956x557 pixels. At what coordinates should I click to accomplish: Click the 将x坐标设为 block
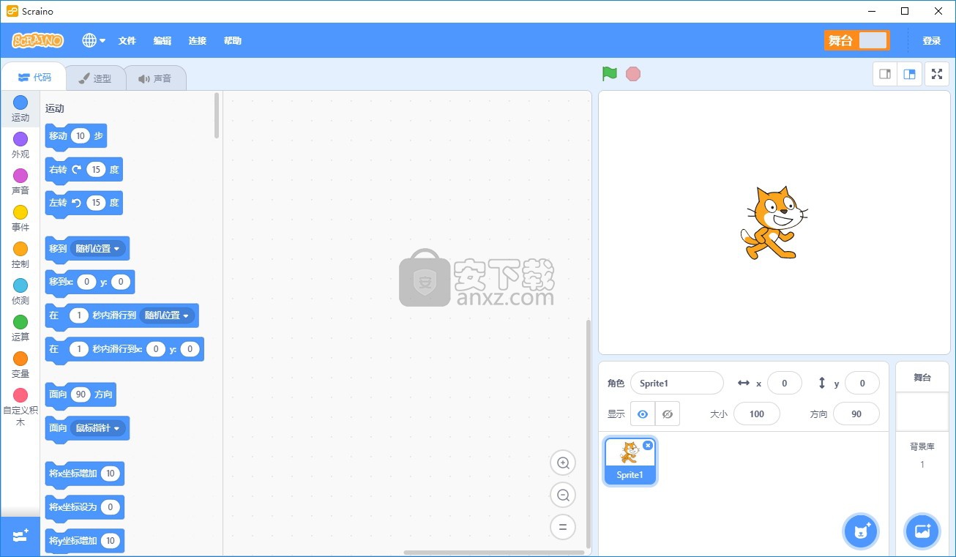pyautogui.click(x=85, y=507)
